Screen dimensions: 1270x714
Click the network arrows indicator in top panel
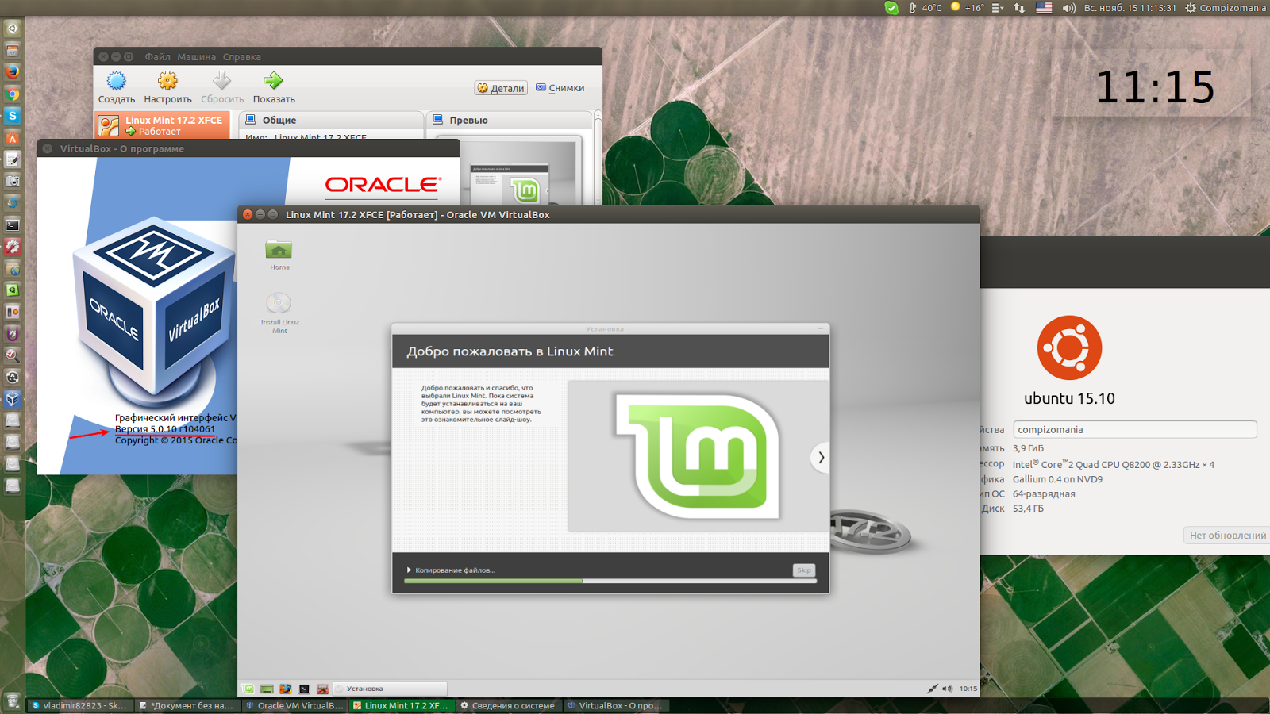1019,8
